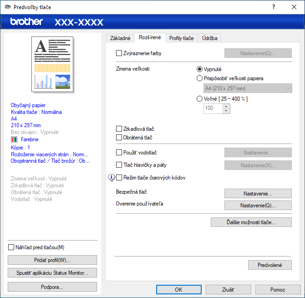Increase the scaling value with up arrow

pyautogui.click(x=226, y=106)
